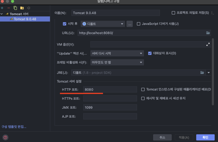This screenshot has width=218, height=142.
Task: Sort configurations alphabetically
Action: coord(29,8)
